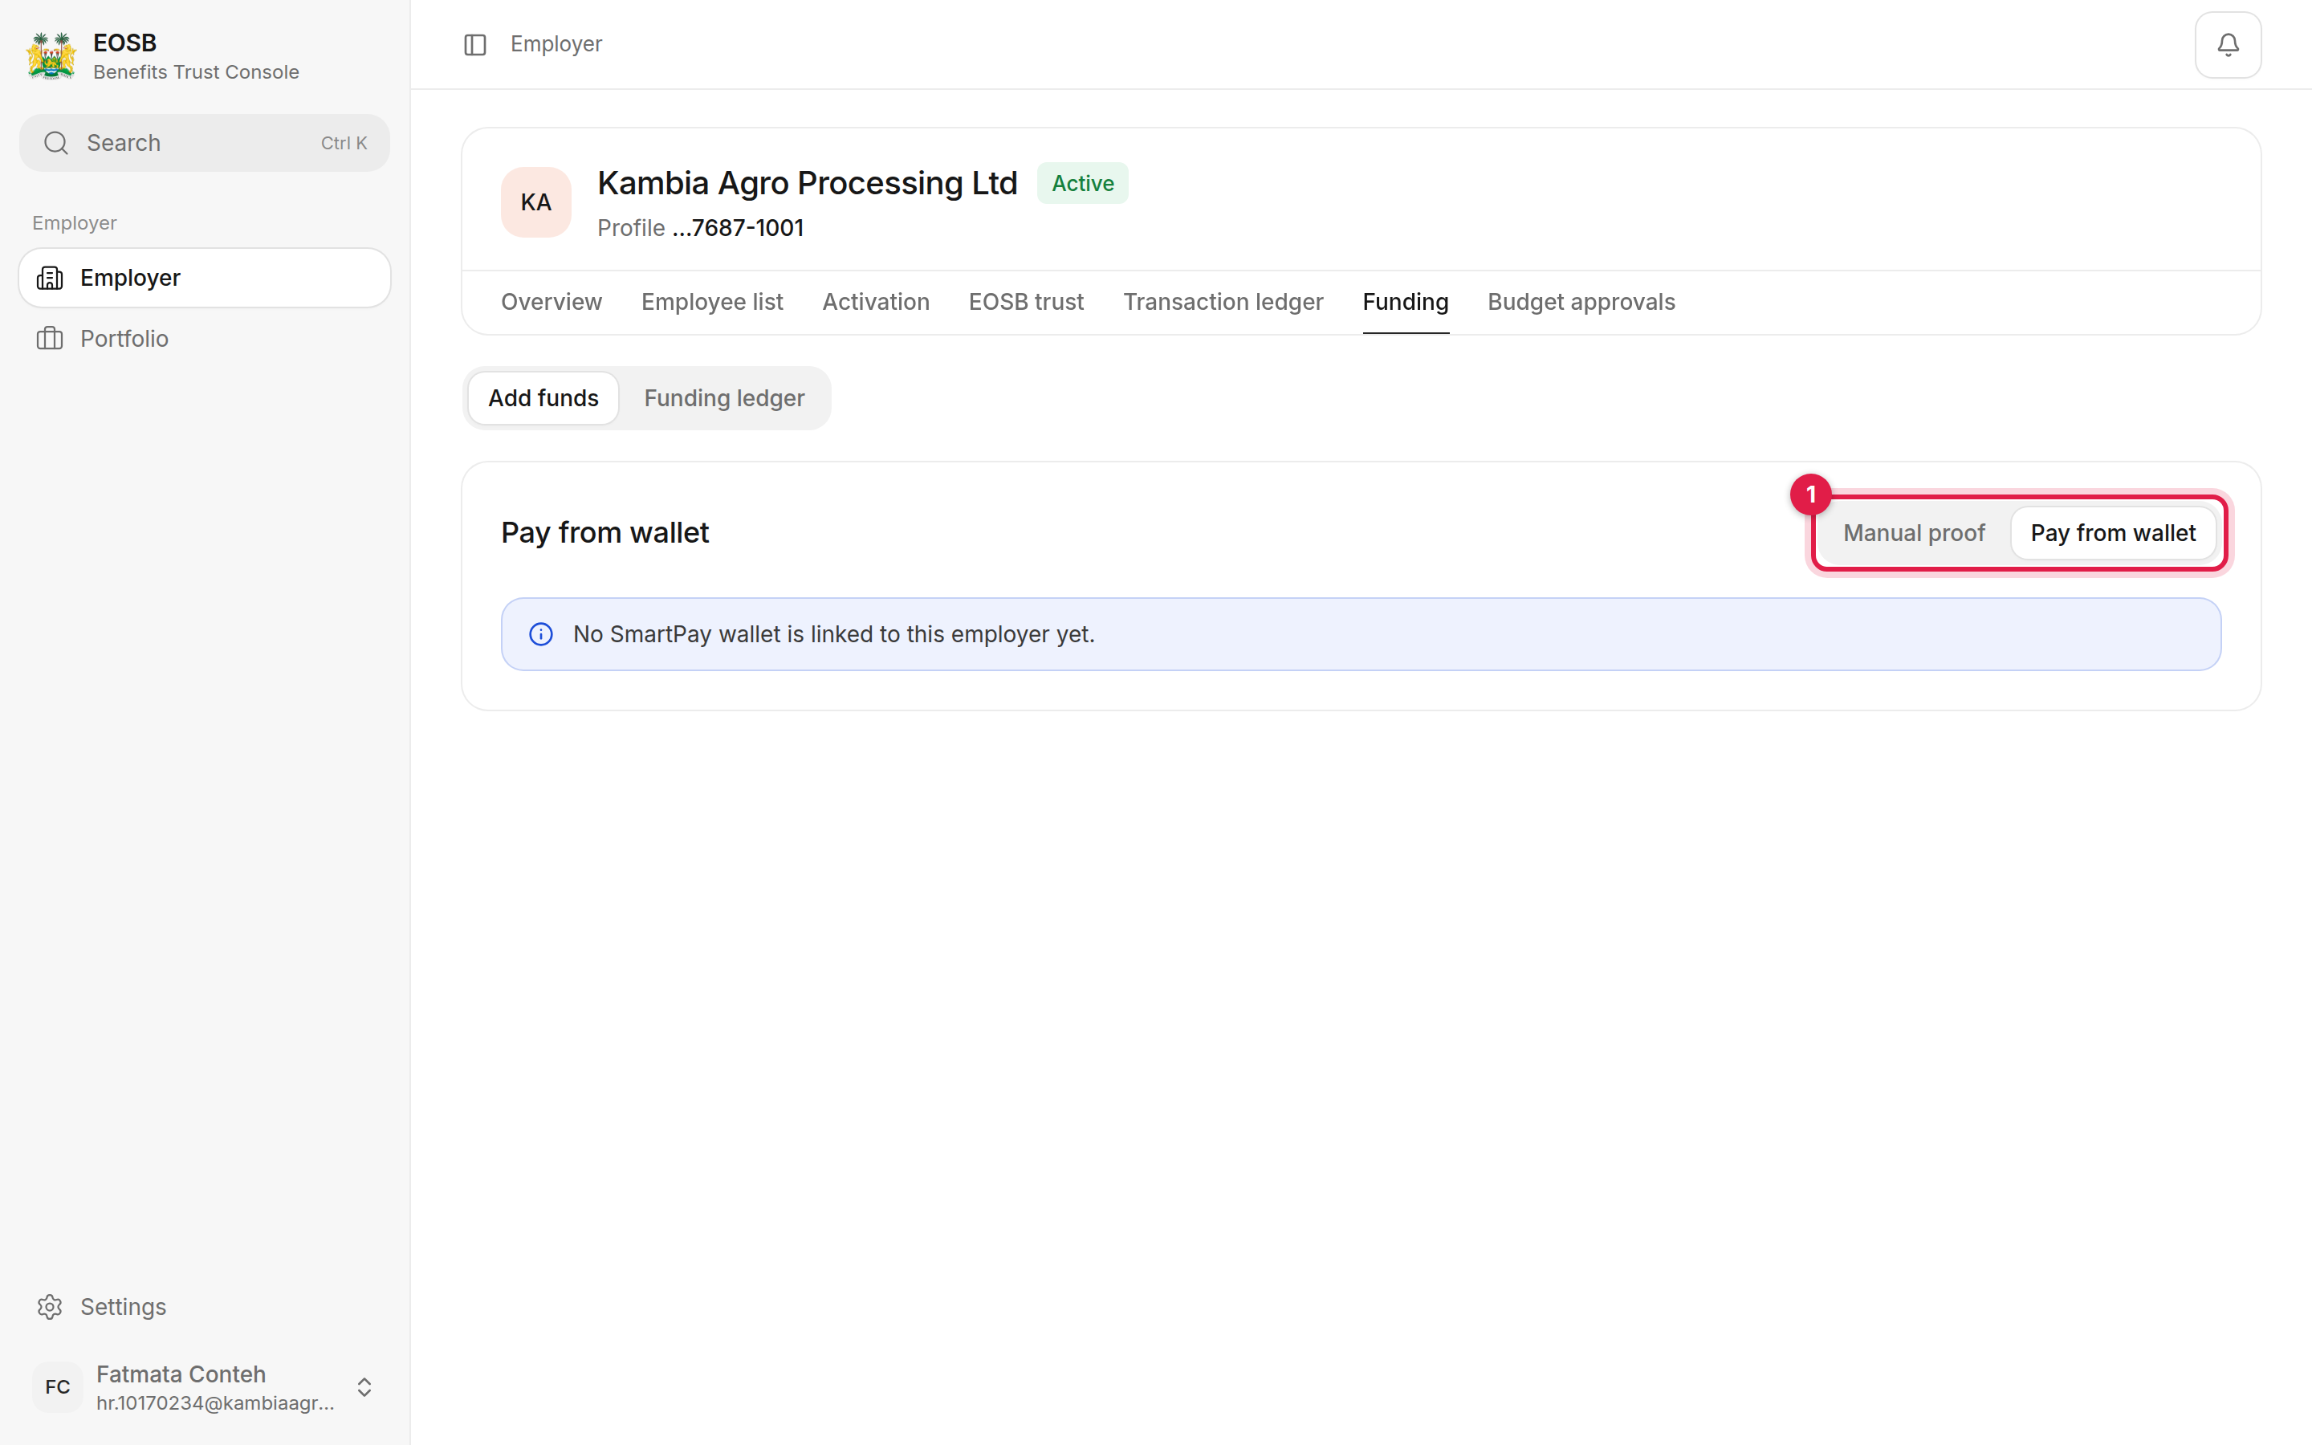Toggle the sidebar panel icon
Image resolution: width=2312 pixels, height=1445 pixels.
tap(474, 45)
